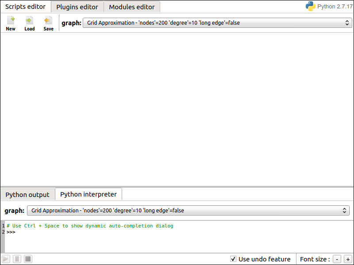Click in the empty script editing area
The image size is (354, 265).
point(177,109)
